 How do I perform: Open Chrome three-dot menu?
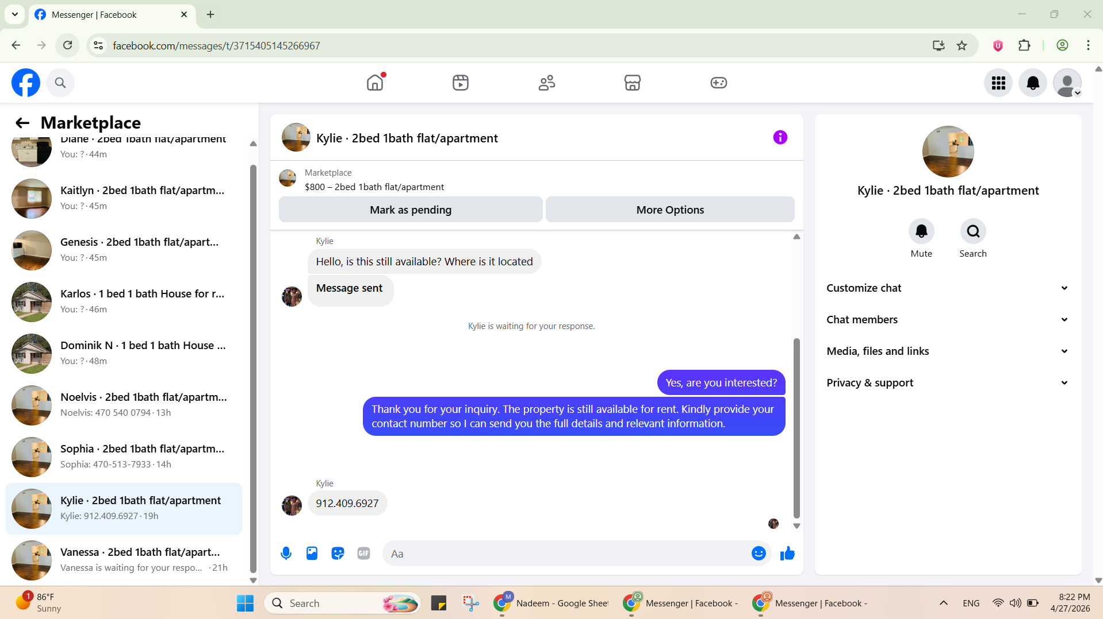(x=1088, y=45)
